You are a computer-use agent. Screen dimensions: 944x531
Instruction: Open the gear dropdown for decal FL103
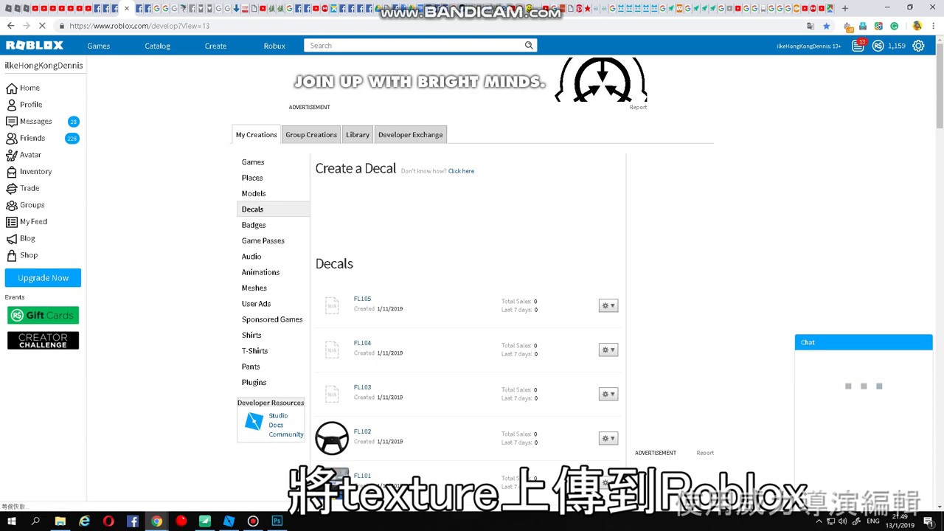point(608,394)
